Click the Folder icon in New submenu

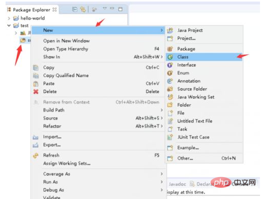tap(170, 105)
